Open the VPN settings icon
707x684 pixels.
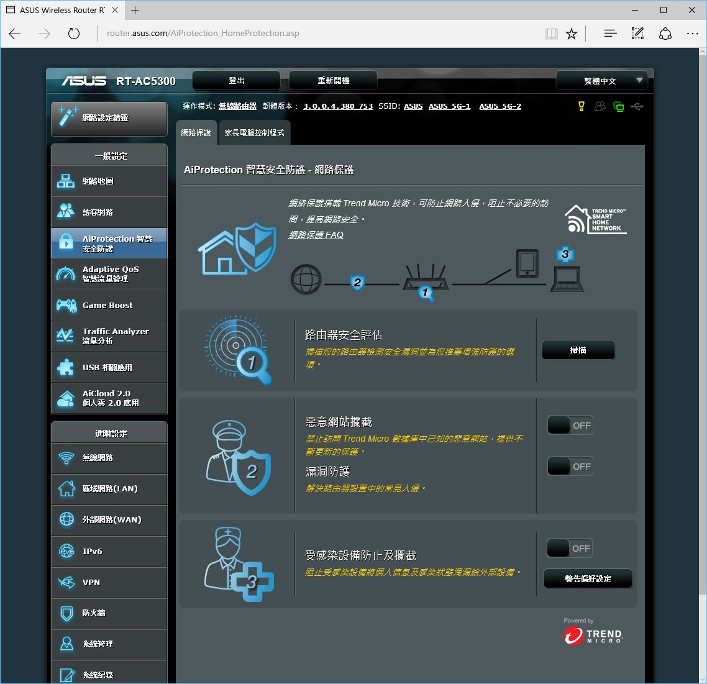click(x=66, y=582)
